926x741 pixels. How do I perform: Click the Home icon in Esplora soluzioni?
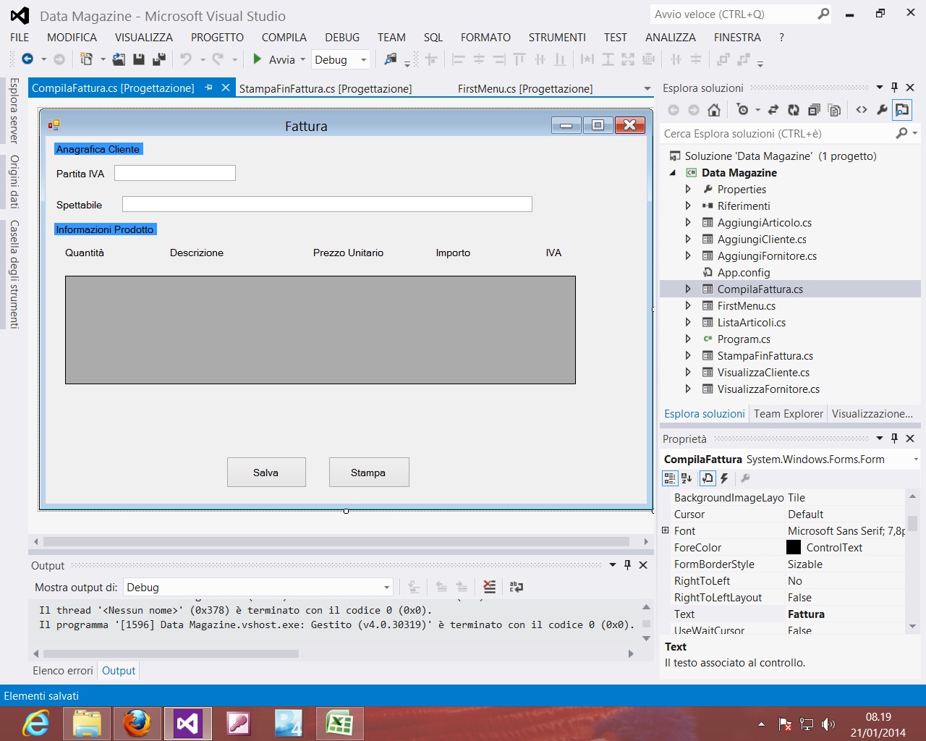[x=714, y=110]
